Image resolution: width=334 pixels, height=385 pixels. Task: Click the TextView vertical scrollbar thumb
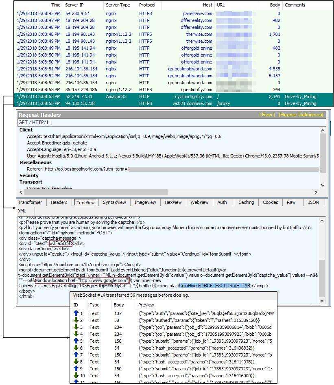[322, 278]
